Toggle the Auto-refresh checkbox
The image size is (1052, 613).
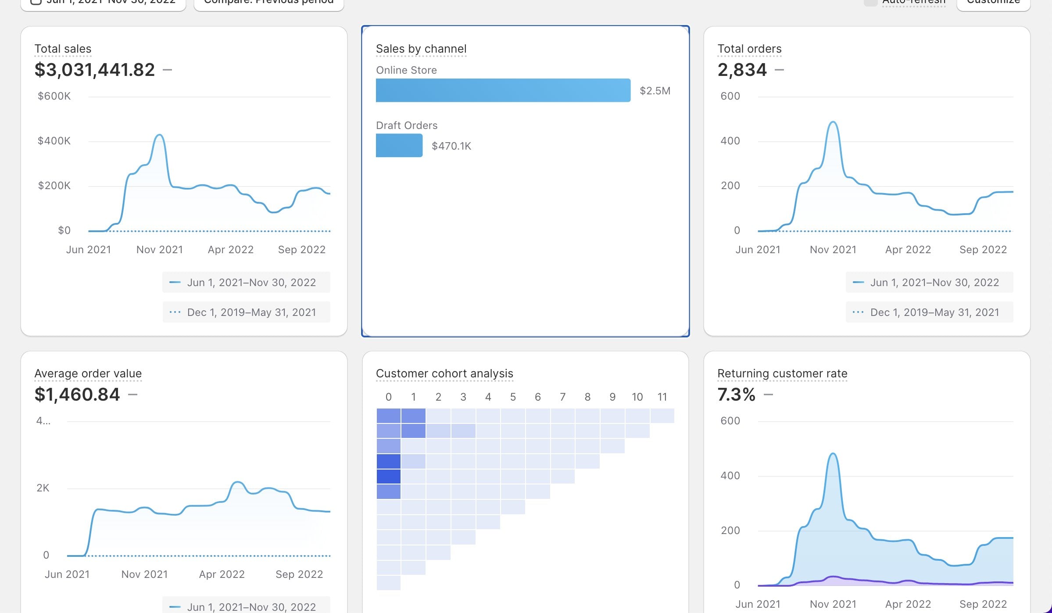871,2
